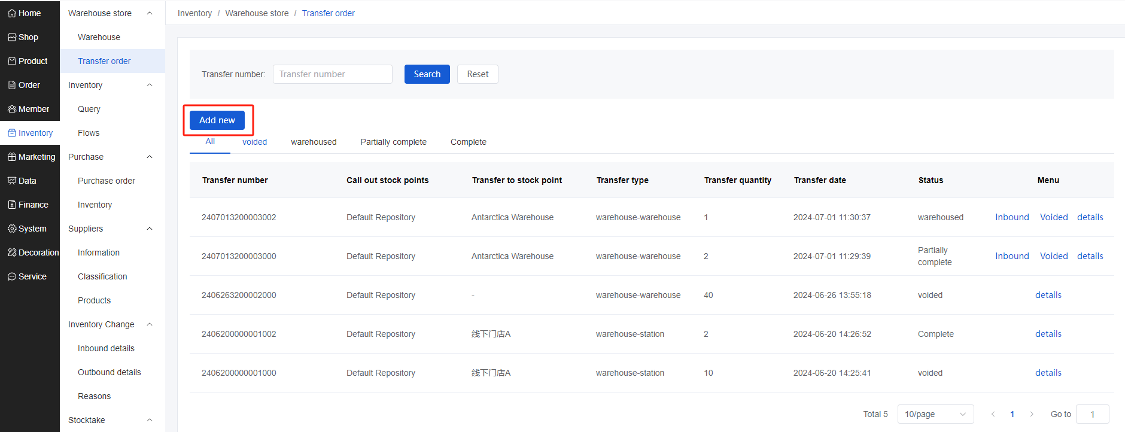The height and width of the screenshot is (432, 1125).
Task: Click Inventory in the breadcrumb
Action: [194, 13]
